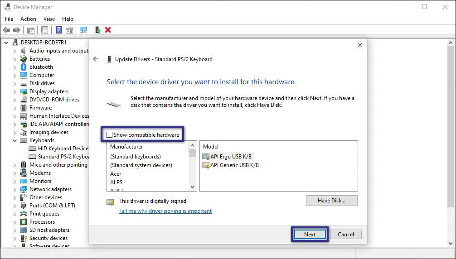Click the Firmware category icon
Image resolution: width=456 pixels, height=259 pixels.
tap(24, 108)
